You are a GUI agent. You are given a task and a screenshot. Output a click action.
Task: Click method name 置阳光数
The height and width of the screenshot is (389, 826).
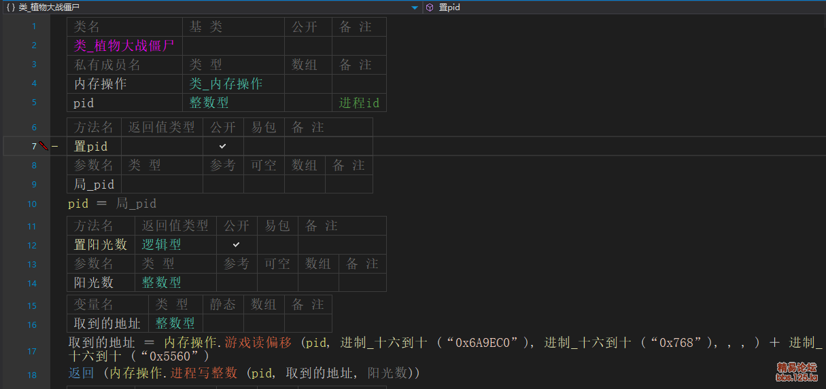pyautogui.click(x=100, y=244)
